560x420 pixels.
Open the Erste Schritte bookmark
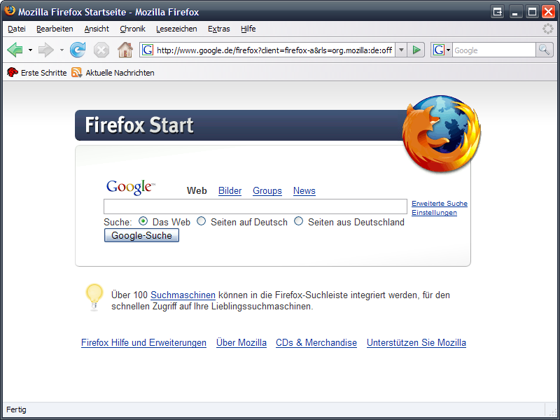[x=37, y=73]
